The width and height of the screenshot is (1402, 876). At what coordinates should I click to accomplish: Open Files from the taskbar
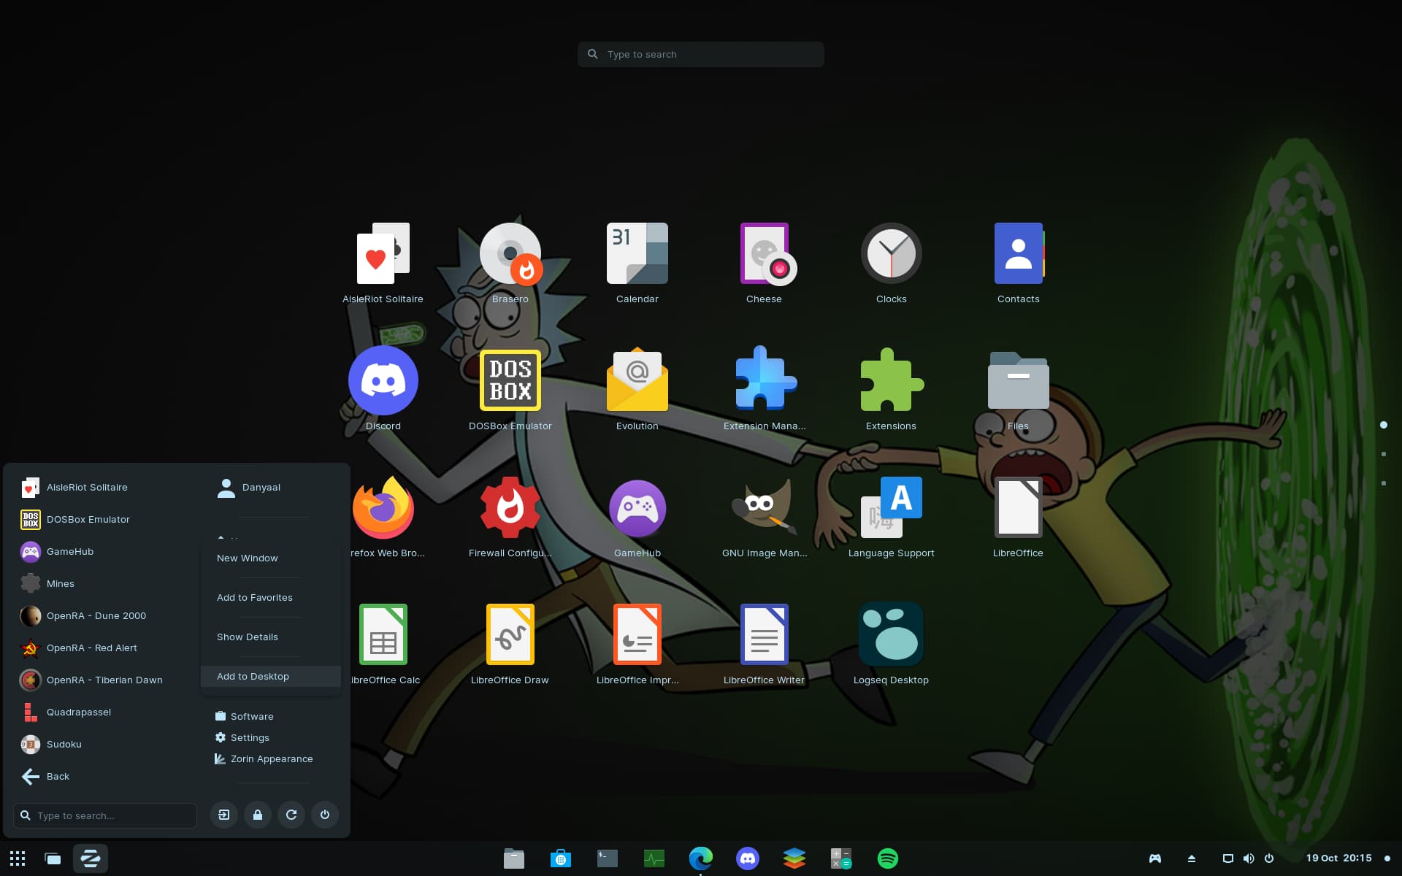514,858
